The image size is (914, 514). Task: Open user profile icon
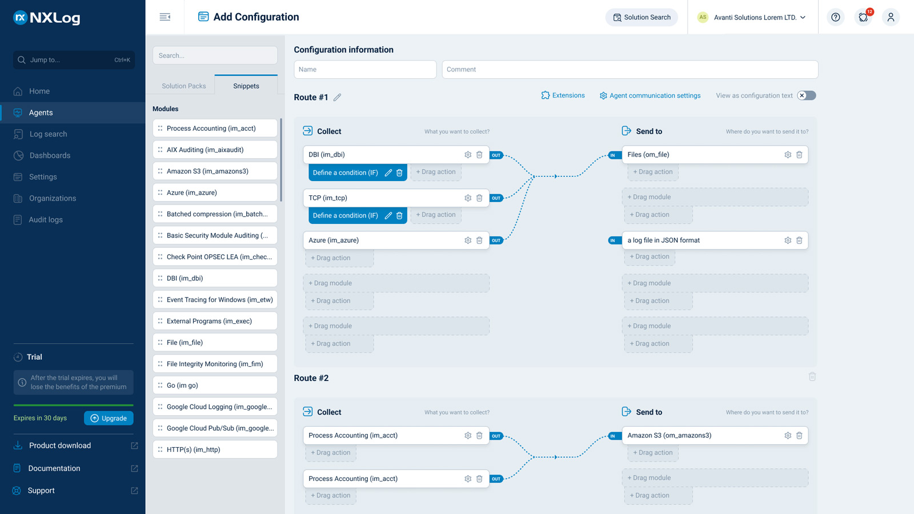891,17
